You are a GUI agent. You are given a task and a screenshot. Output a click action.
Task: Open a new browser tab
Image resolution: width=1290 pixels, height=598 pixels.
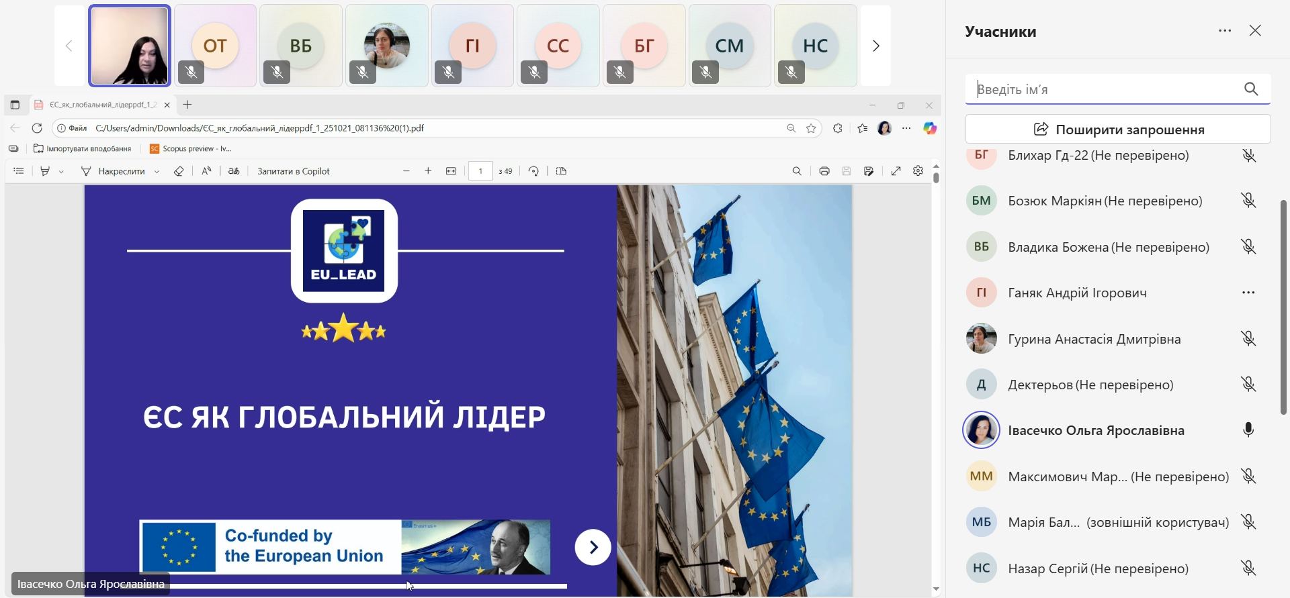pyautogui.click(x=187, y=105)
